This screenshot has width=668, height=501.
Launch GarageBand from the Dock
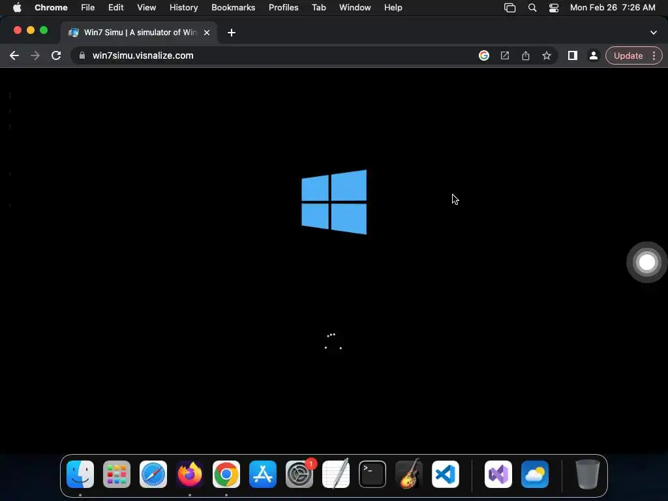(x=409, y=474)
